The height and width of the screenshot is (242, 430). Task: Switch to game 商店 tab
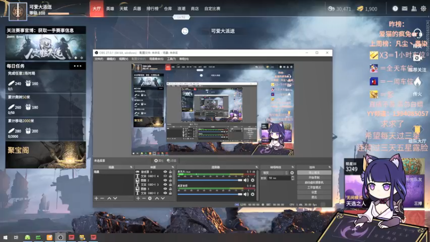195,9
